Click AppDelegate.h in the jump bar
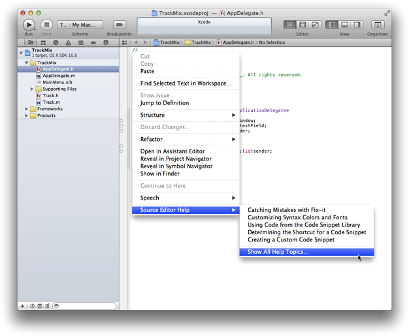 (236, 42)
